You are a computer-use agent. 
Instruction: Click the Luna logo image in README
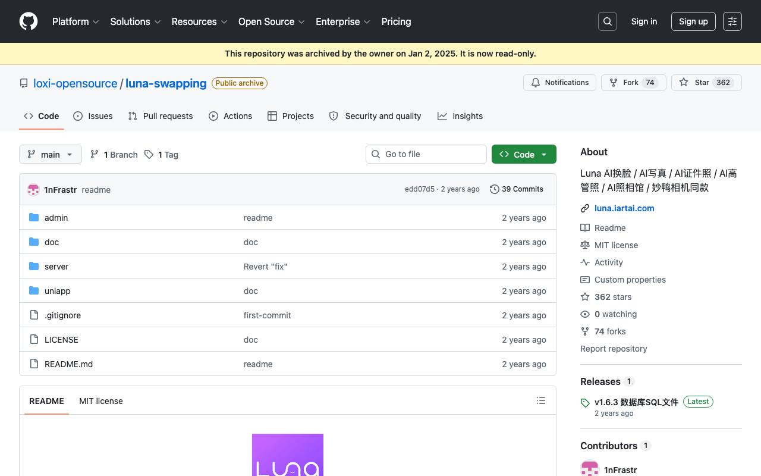click(x=288, y=455)
